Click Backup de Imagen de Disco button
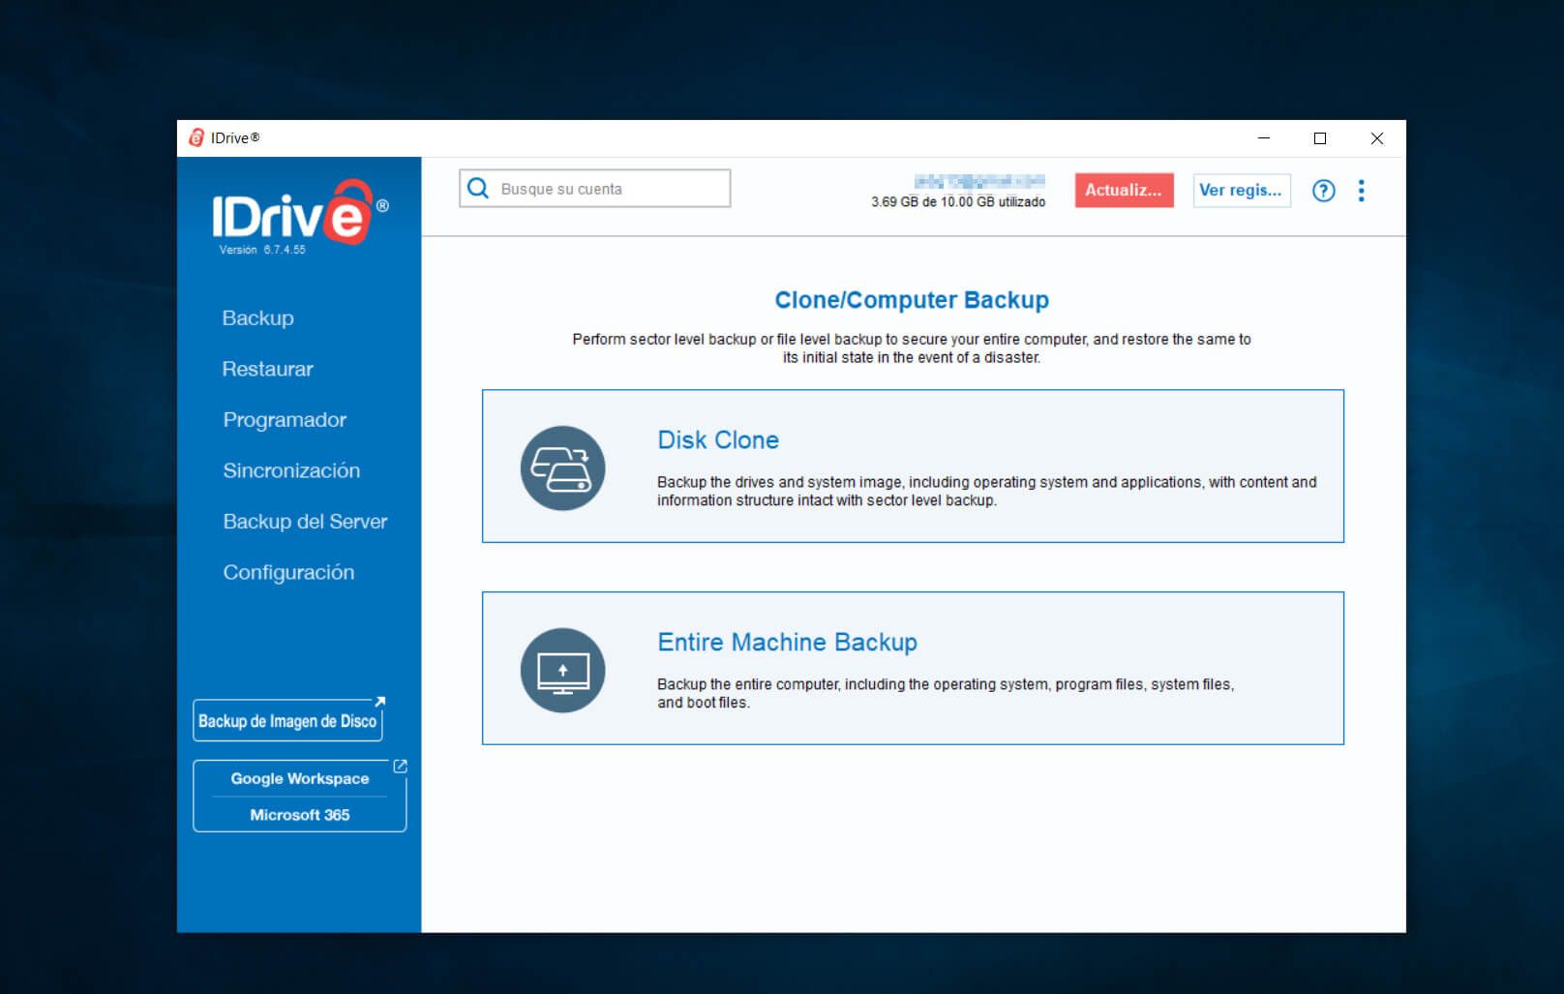The height and width of the screenshot is (994, 1564). [287, 721]
